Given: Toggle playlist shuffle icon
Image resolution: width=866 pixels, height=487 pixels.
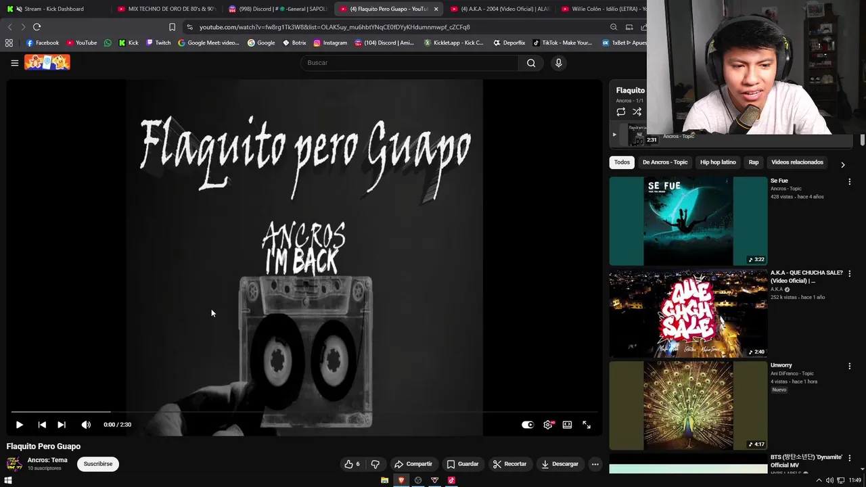Looking at the screenshot, I should click(x=637, y=112).
